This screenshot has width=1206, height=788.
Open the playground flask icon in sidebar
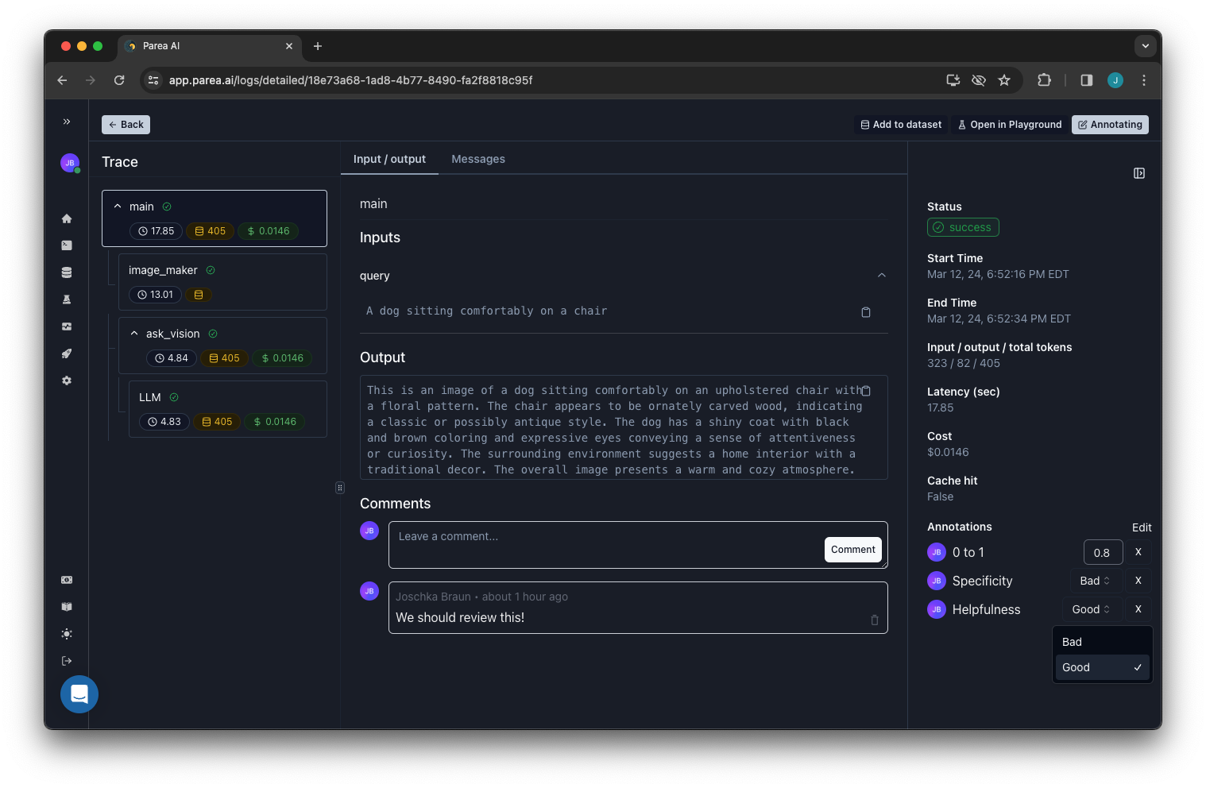(x=67, y=299)
